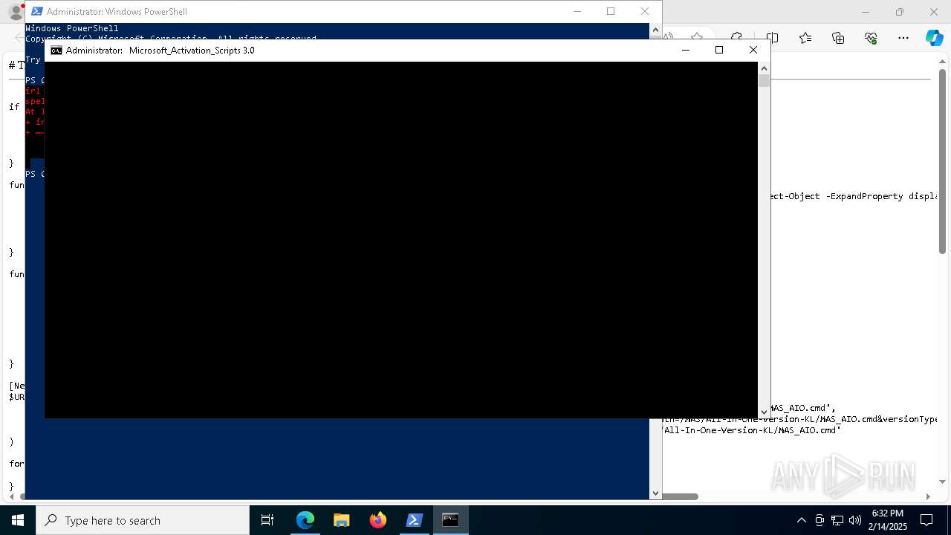Add page to favorites star in Edge

click(x=696, y=36)
